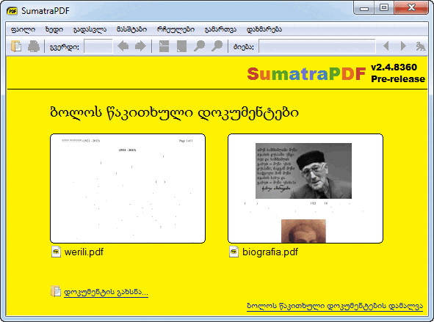Select fit single page icon

pos(181,46)
